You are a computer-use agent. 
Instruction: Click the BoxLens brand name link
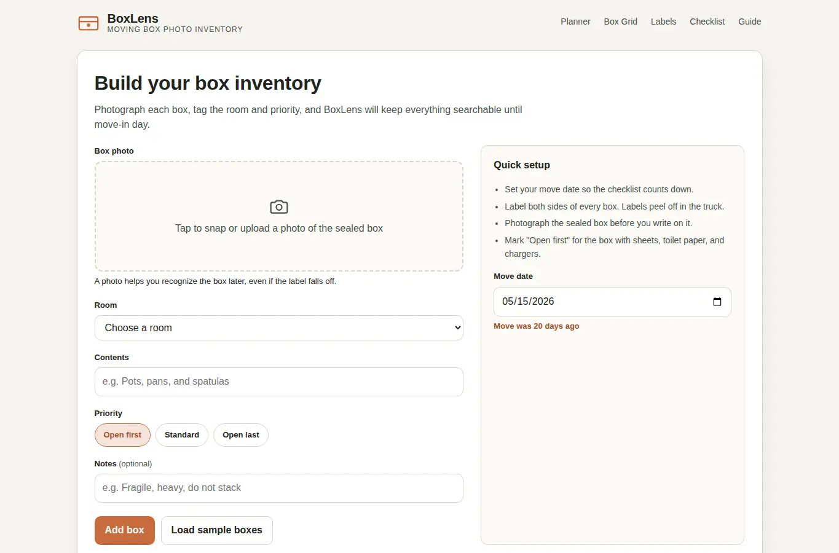tap(133, 18)
